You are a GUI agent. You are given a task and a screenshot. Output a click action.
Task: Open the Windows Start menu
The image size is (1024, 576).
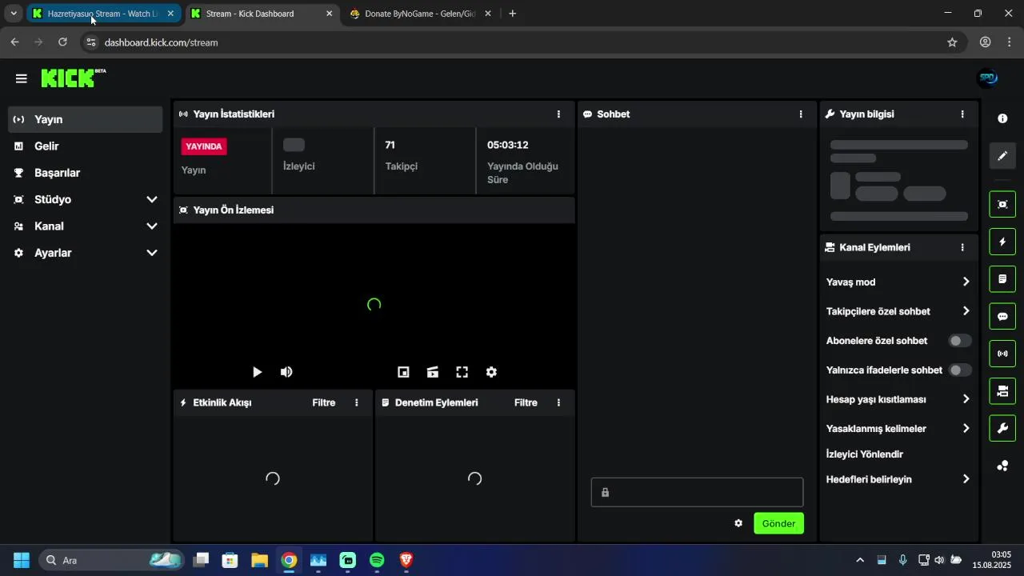(22, 560)
